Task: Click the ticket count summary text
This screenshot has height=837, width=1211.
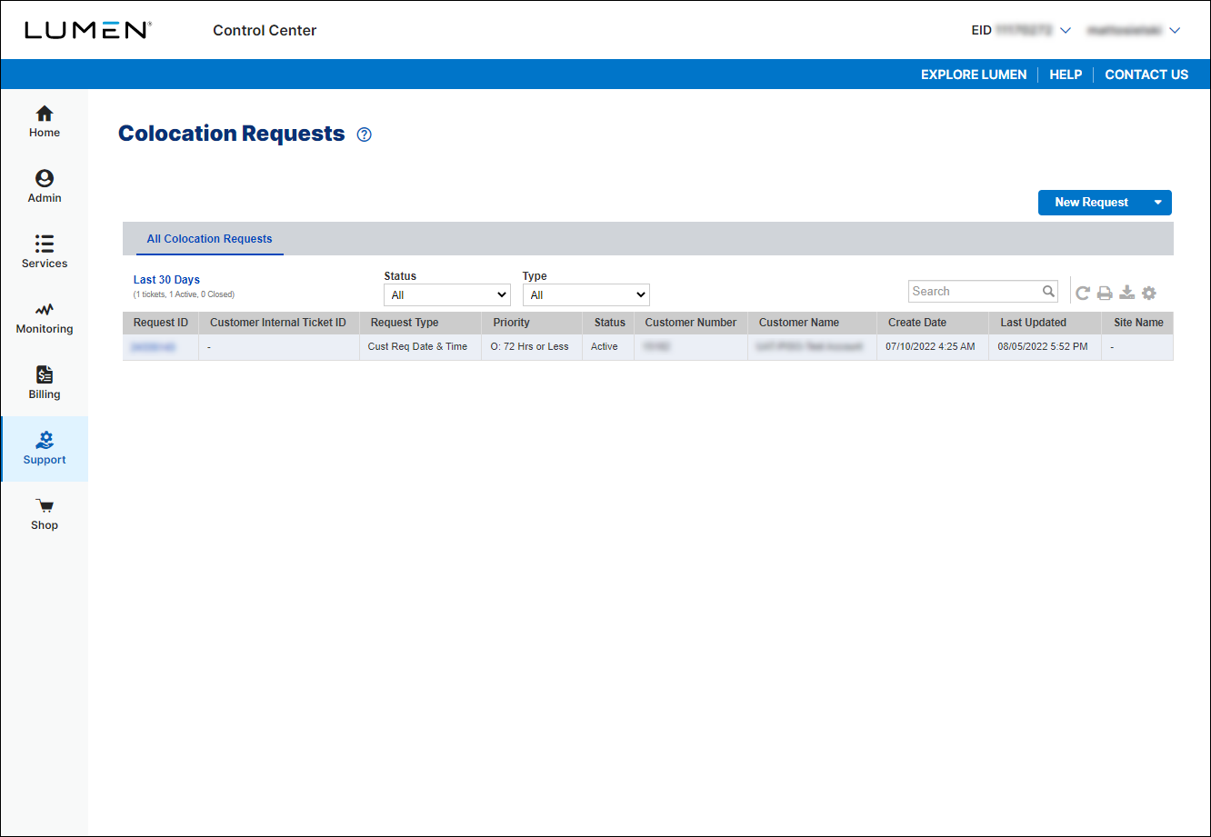Action: [184, 294]
